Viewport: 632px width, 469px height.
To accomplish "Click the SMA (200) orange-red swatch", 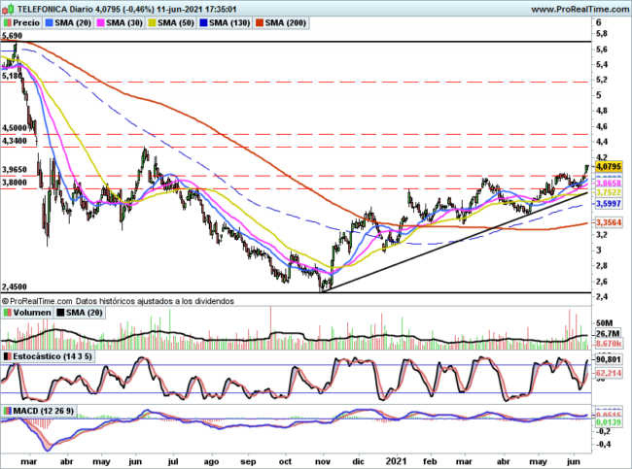I will pos(260,23).
